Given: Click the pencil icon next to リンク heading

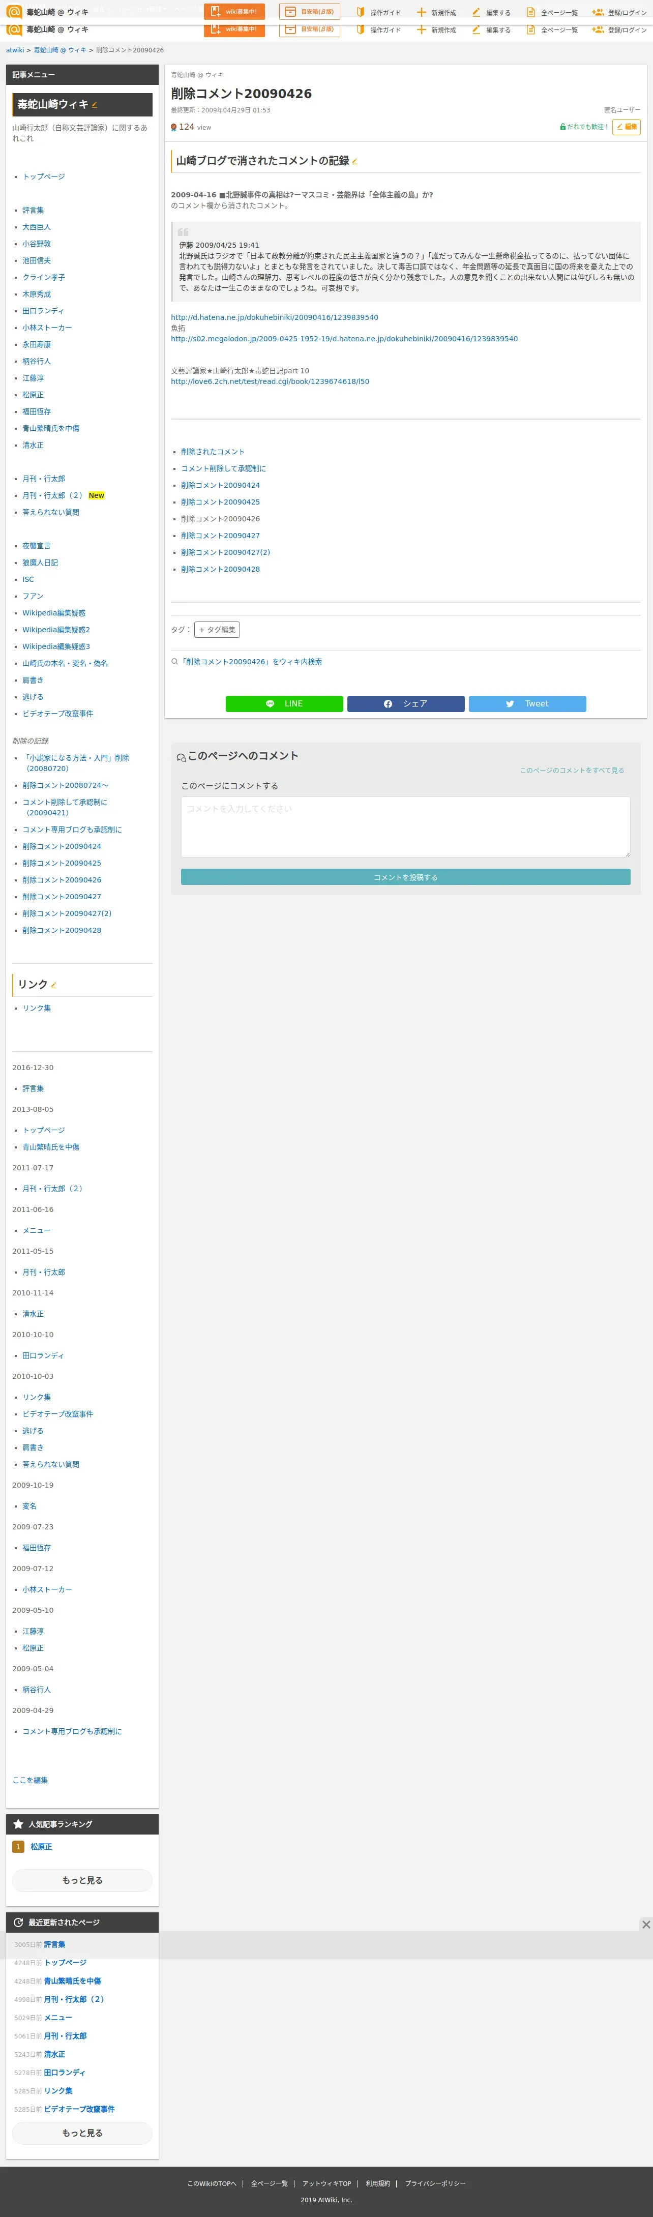Looking at the screenshot, I should point(54,986).
